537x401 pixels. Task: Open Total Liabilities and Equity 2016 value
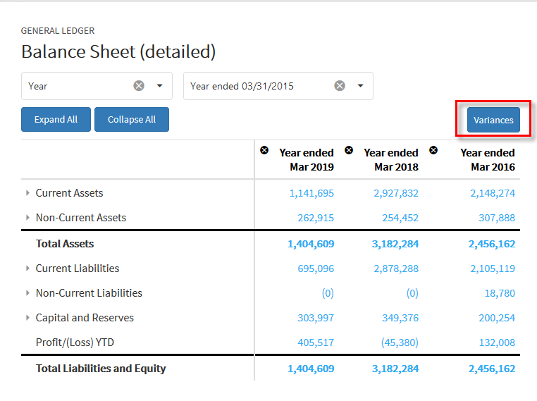point(492,369)
